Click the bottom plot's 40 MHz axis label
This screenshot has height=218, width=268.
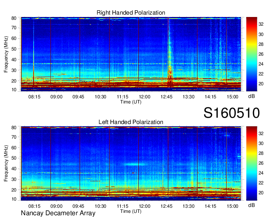click(x=14, y=169)
